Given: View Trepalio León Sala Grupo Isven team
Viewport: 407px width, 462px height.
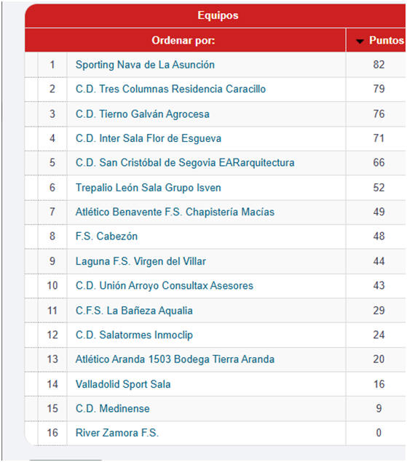Looking at the screenshot, I should tap(149, 188).
